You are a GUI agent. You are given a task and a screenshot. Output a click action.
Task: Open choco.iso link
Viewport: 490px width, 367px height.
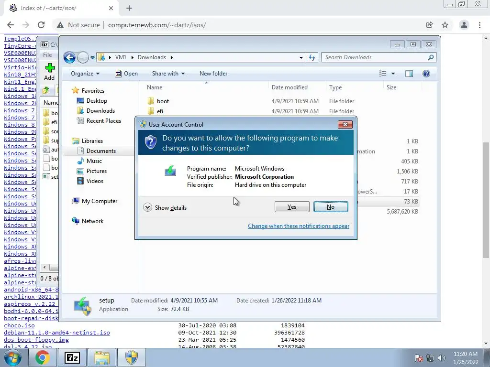pyautogui.click(x=19, y=325)
